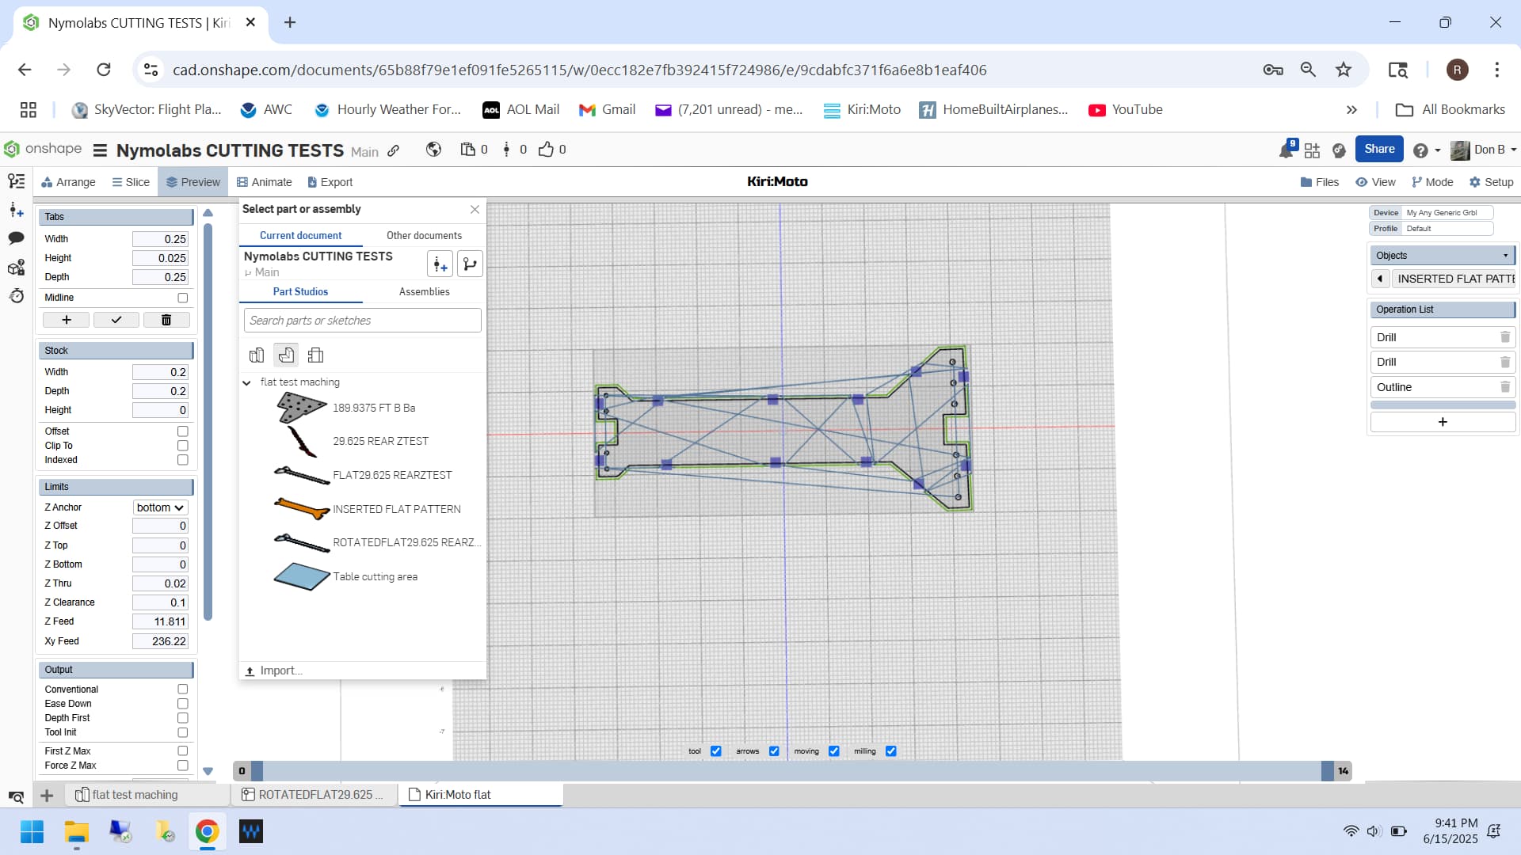1521x855 pixels.
Task: Click the tab manager search icon
Action: (x=16, y=797)
